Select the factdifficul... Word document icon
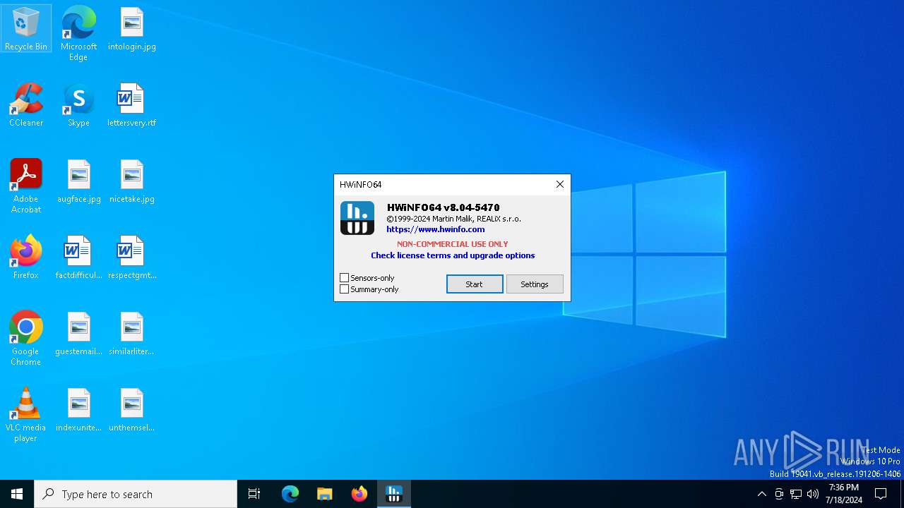The width and height of the screenshot is (904, 508). tap(78, 257)
